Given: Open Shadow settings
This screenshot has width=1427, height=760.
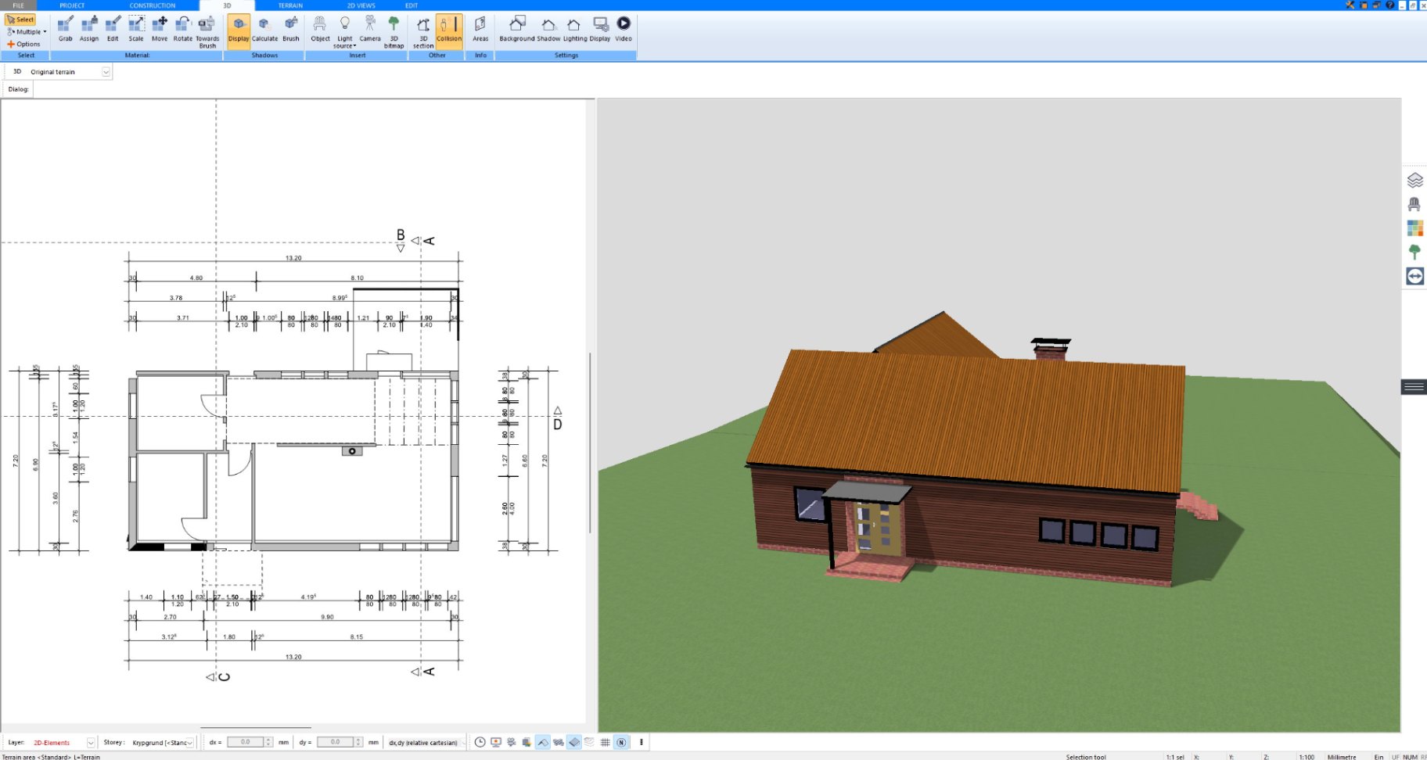Looking at the screenshot, I should (x=548, y=29).
